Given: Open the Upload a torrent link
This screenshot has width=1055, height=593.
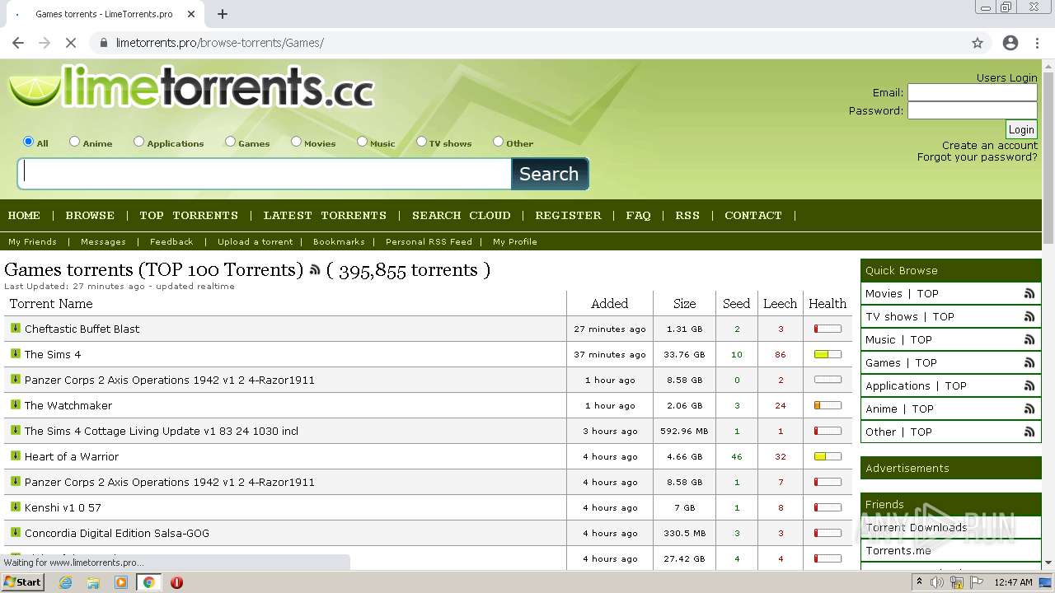Looking at the screenshot, I should click(x=256, y=241).
